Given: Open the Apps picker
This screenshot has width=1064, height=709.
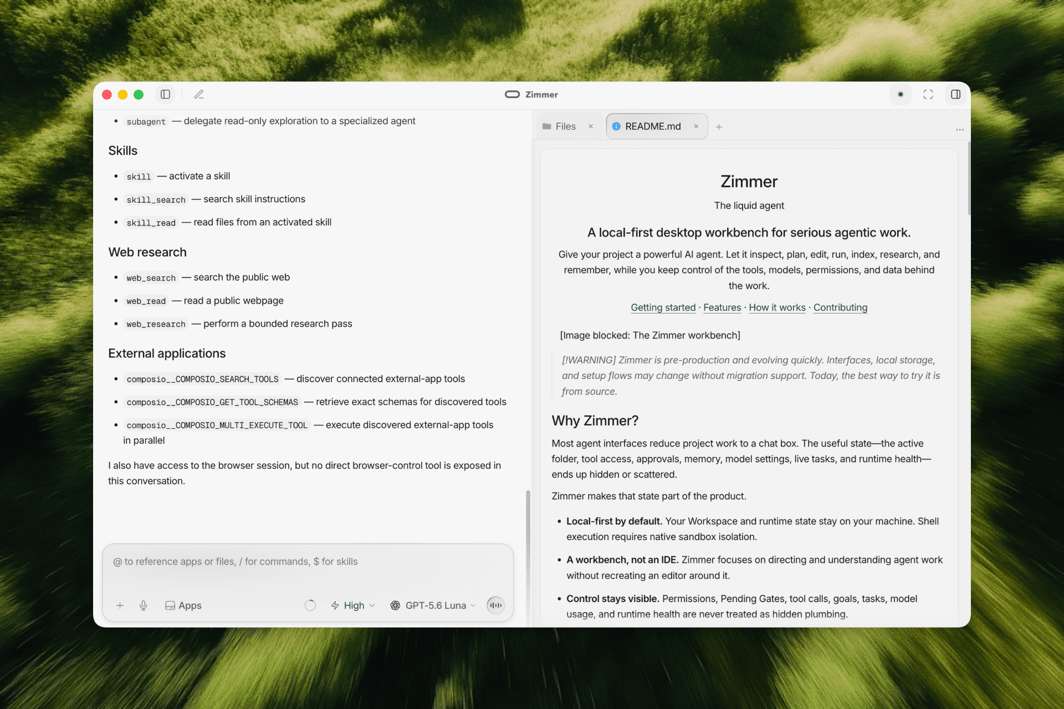Looking at the screenshot, I should pyautogui.click(x=183, y=605).
